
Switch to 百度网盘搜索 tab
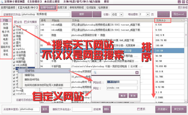(x=8, y=8)
